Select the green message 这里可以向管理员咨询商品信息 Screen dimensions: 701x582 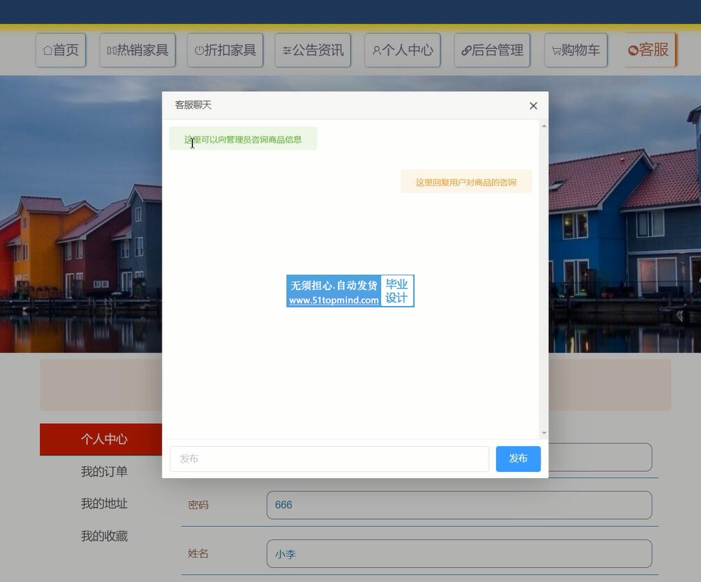(x=243, y=139)
